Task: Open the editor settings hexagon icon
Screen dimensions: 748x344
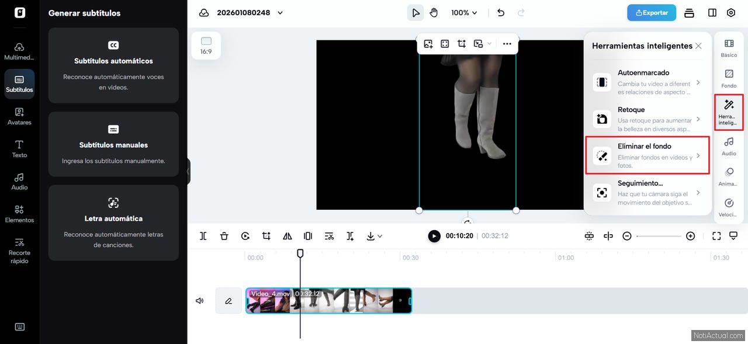Action: [731, 13]
